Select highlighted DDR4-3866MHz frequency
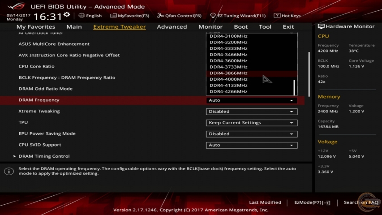This screenshot has height=215, width=382. click(252, 73)
